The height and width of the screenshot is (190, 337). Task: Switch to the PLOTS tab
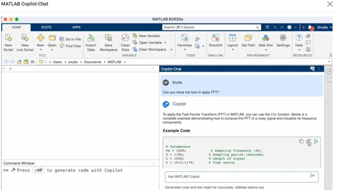click(46, 27)
